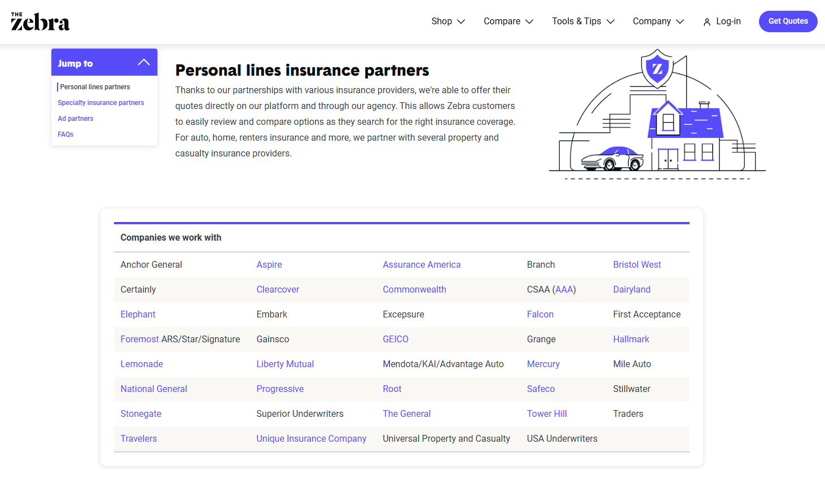The width and height of the screenshot is (825, 479).
Task: Click Personal lines partners in the Jump to sidebar
Action: pos(95,86)
